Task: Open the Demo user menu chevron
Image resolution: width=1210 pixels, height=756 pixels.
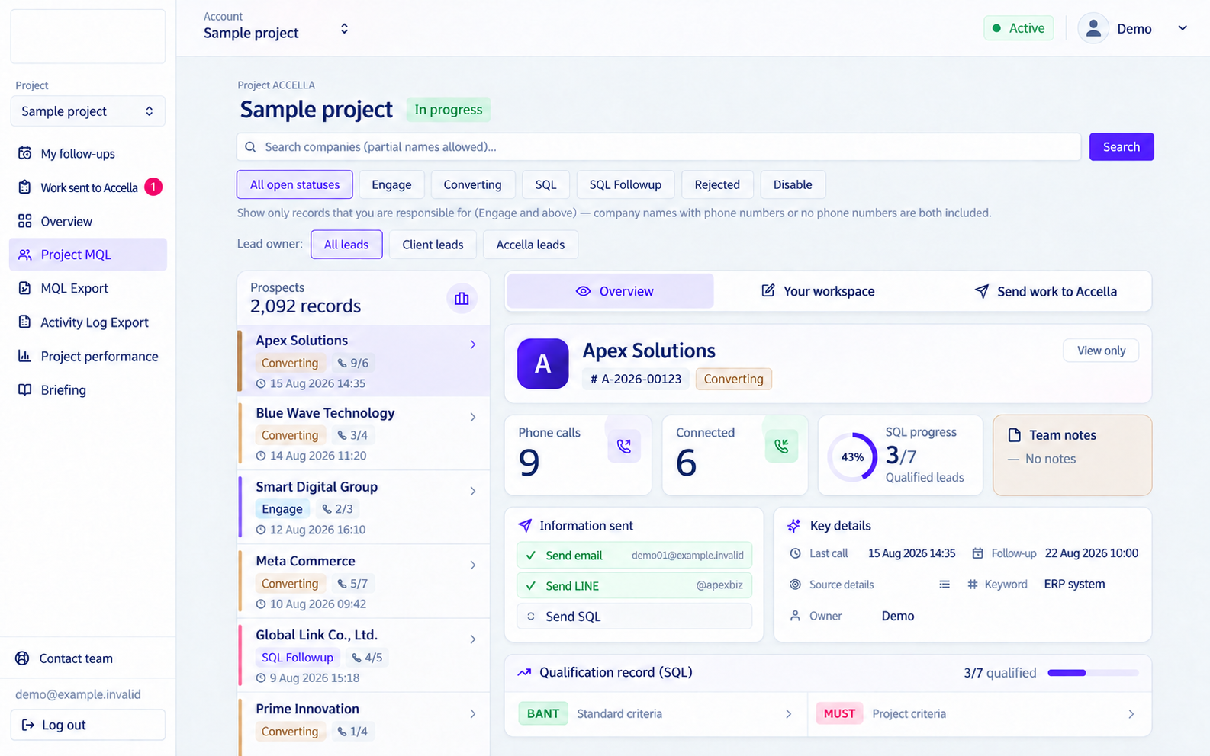Action: point(1183,29)
